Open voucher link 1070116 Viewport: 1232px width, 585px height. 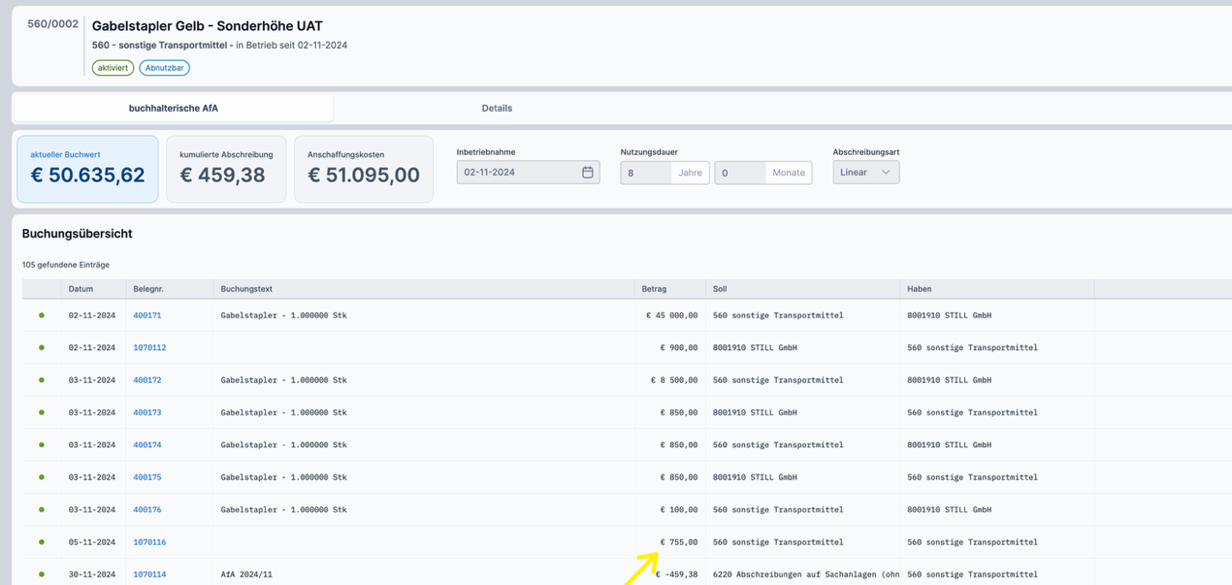pyautogui.click(x=149, y=542)
